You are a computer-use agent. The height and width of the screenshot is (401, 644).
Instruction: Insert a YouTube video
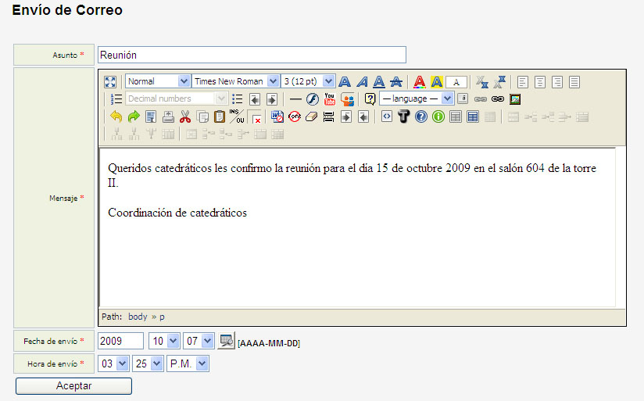point(329,99)
